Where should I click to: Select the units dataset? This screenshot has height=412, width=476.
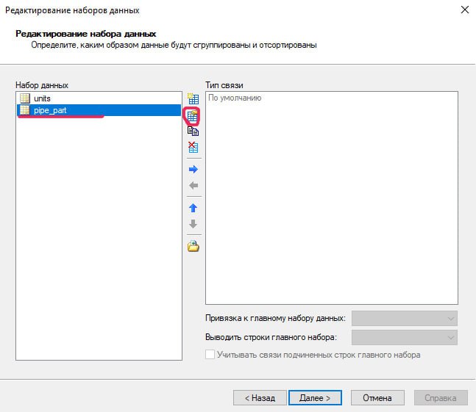(42, 98)
